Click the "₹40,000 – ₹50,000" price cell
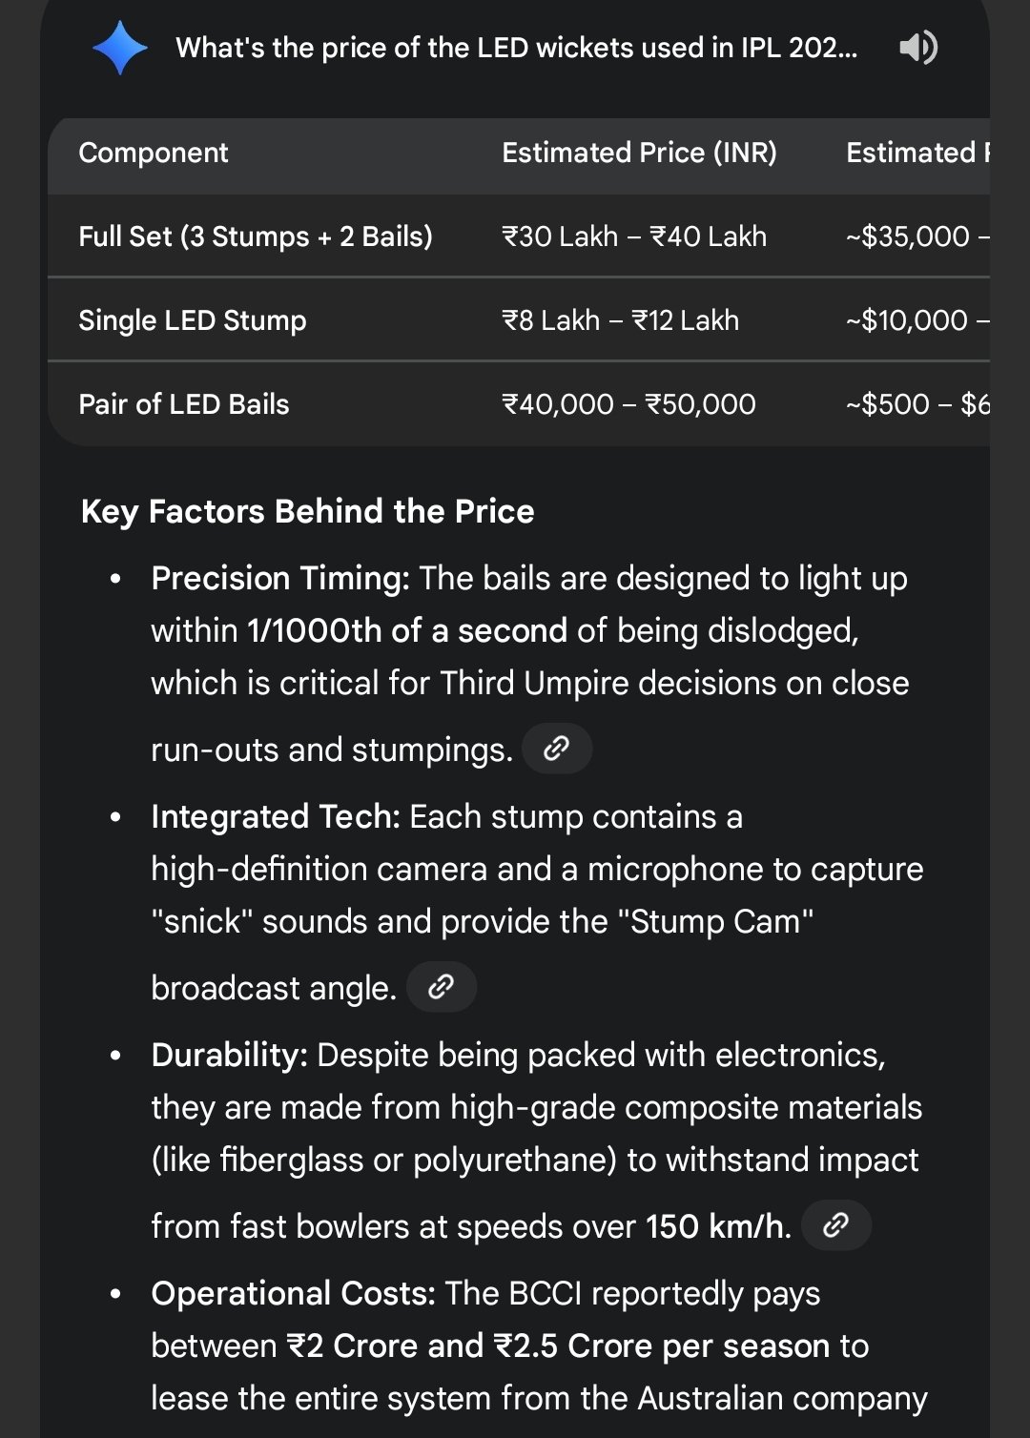Viewport: 1030px width, 1438px height. point(629,404)
